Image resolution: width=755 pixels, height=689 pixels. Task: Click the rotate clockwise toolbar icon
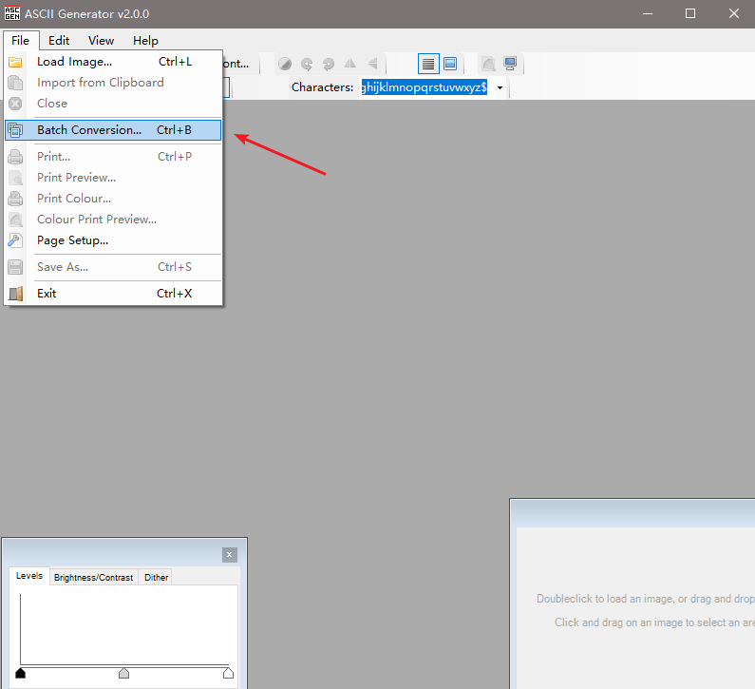click(329, 64)
